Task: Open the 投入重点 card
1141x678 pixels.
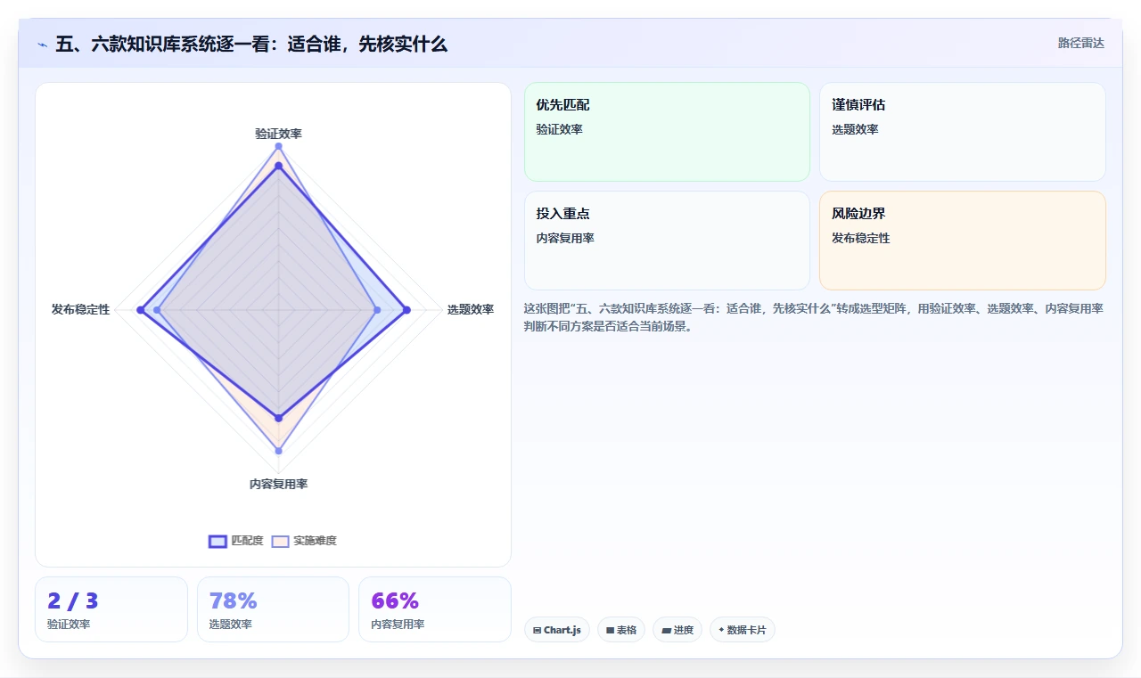Action: pos(667,241)
